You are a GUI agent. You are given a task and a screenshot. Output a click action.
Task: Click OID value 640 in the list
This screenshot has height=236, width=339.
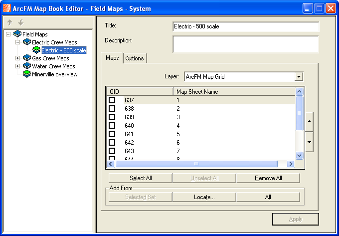coord(129,126)
